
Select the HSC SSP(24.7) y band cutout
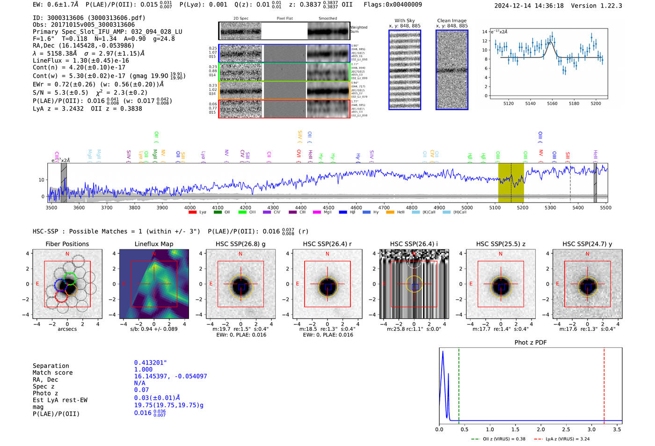[588, 284]
